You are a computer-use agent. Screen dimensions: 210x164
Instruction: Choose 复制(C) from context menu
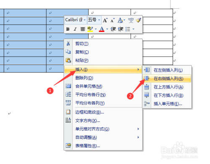point(82,52)
